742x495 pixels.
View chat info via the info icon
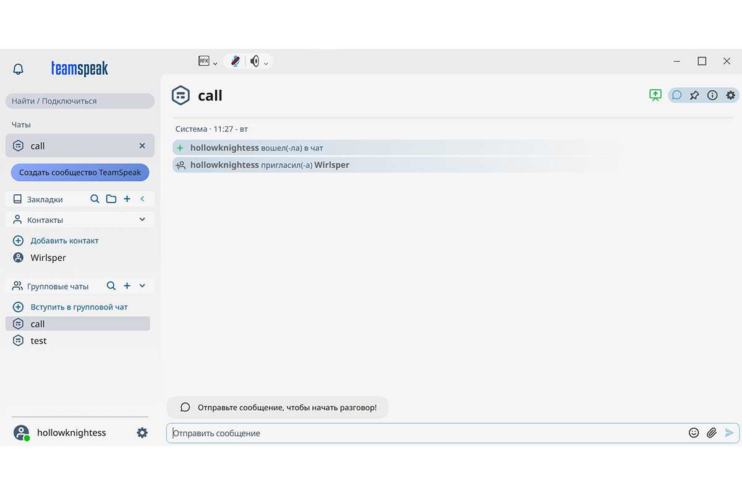pyautogui.click(x=712, y=95)
